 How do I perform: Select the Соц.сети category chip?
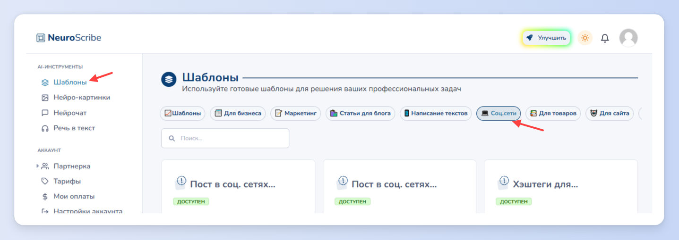coord(499,113)
